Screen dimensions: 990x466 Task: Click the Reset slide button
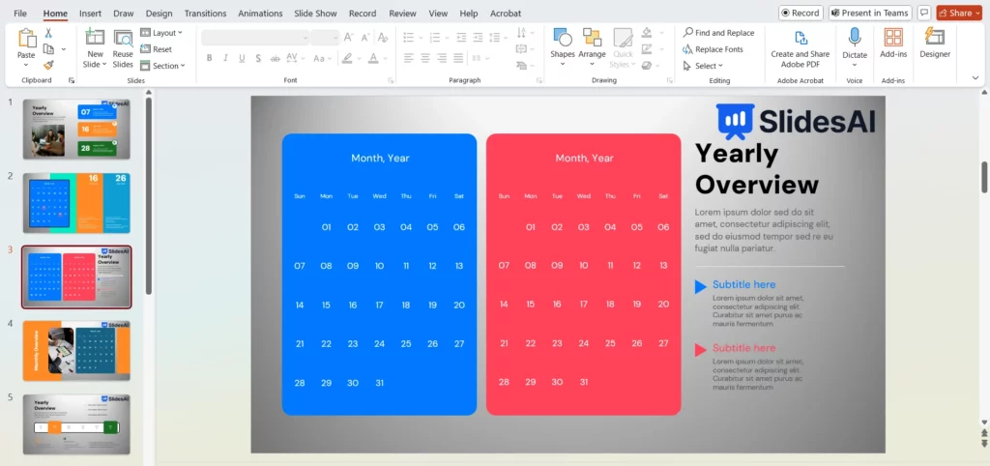tap(156, 49)
